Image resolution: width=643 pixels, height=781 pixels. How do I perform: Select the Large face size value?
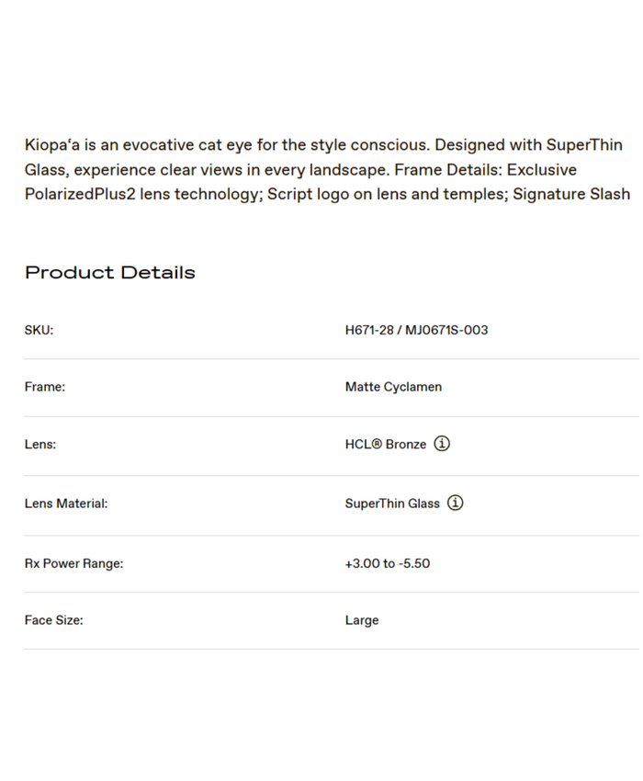362,620
